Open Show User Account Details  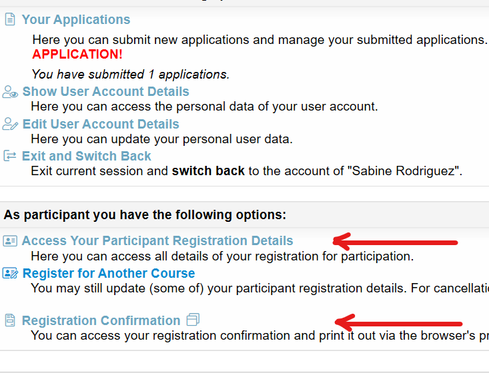click(105, 91)
